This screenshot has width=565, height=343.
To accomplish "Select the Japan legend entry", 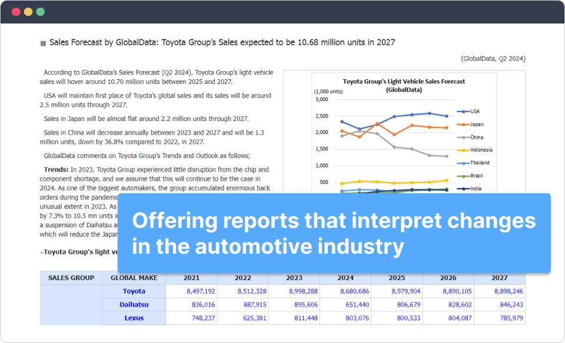I will coord(471,125).
